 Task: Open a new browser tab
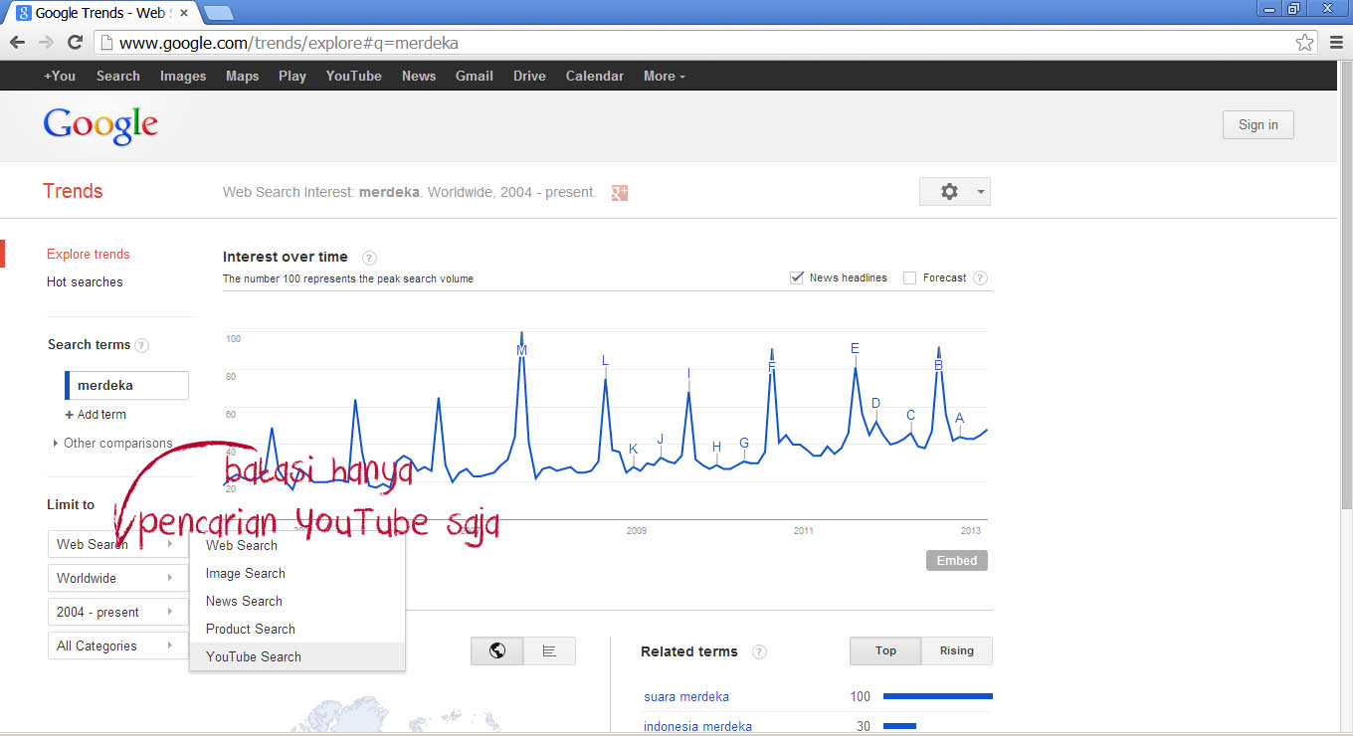[x=218, y=13]
